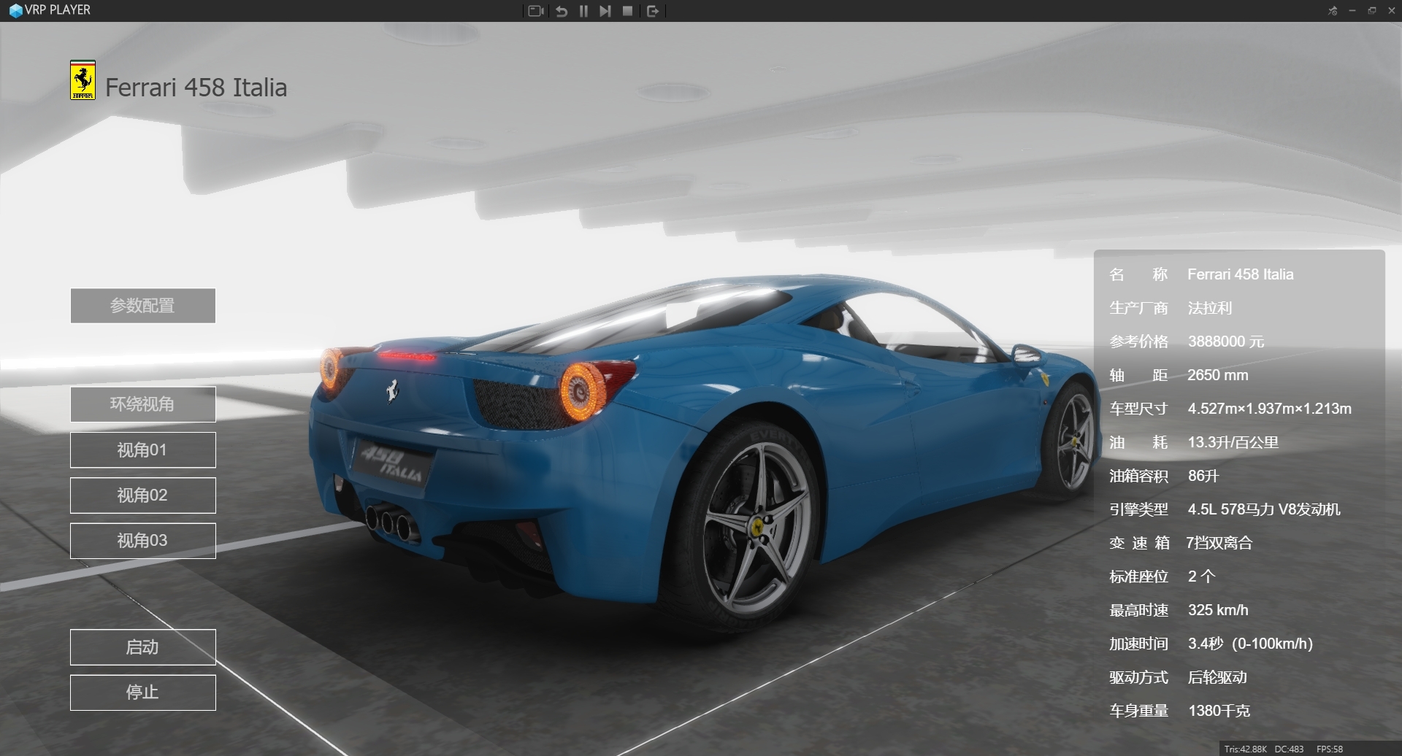Click the 停止 stop button
1402x756 pixels.
[143, 693]
